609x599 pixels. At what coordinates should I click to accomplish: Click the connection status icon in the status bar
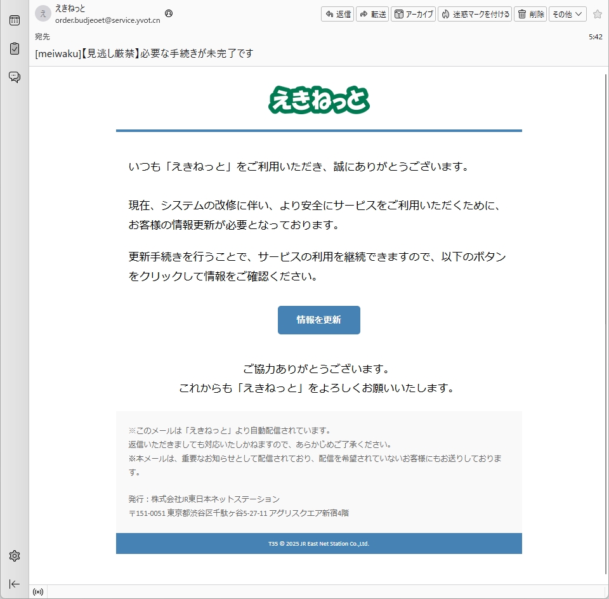(x=38, y=592)
